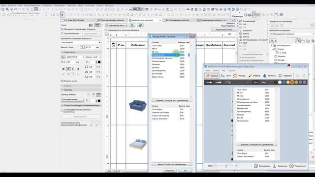Toggle Перенос текста checkbox
Screen dimensions: 315x177
point(62,81)
